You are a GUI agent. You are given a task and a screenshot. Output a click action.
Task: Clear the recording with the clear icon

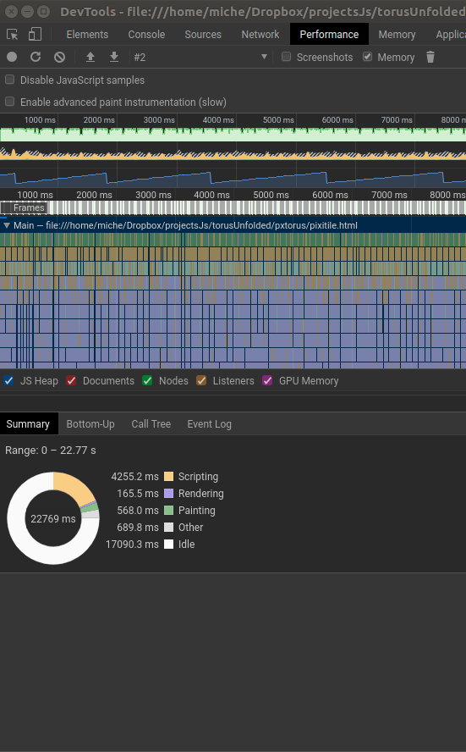tap(59, 57)
